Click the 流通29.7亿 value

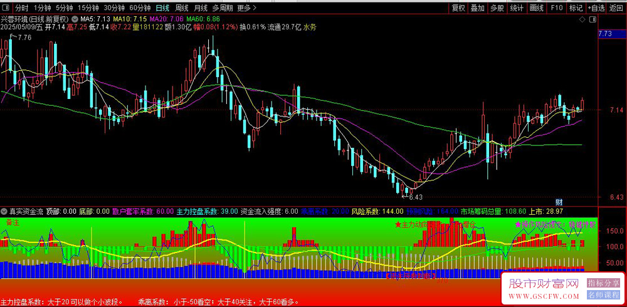(x=284, y=27)
